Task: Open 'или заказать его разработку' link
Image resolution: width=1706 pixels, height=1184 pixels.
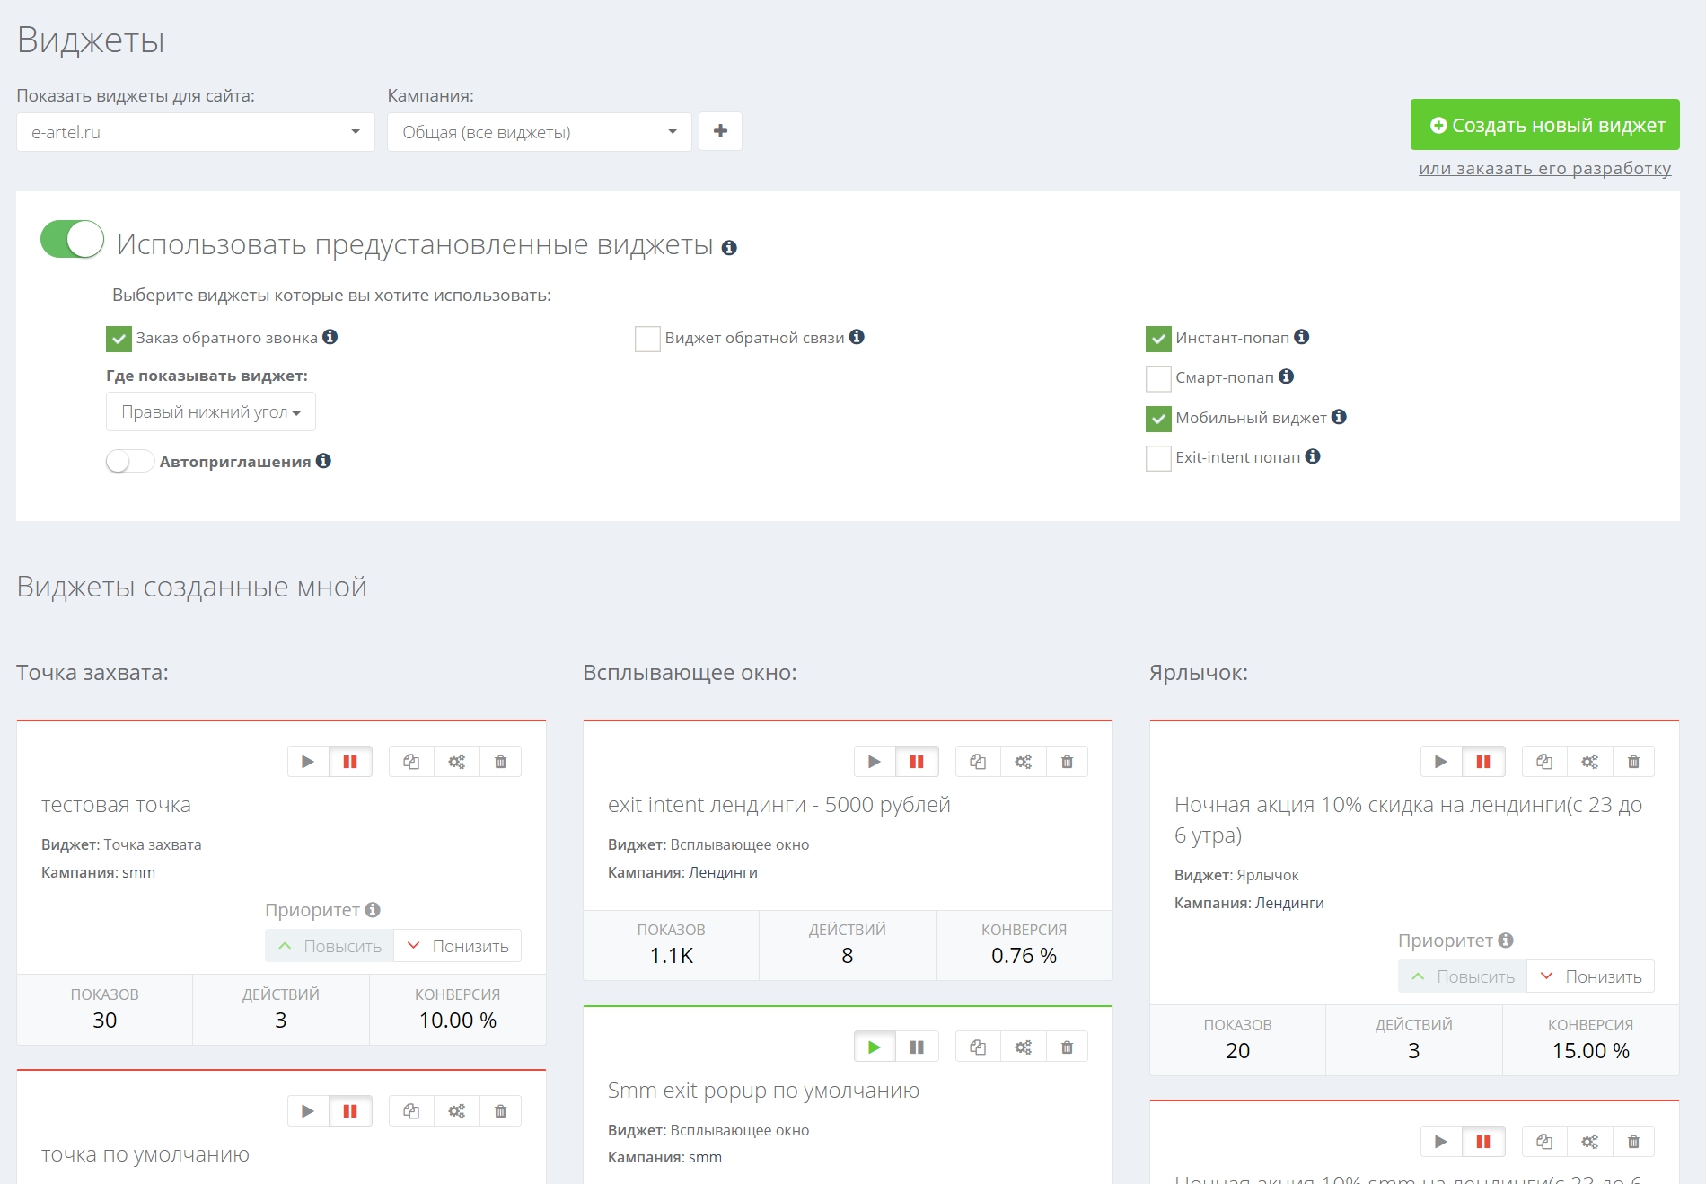Action: pyautogui.click(x=1544, y=169)
